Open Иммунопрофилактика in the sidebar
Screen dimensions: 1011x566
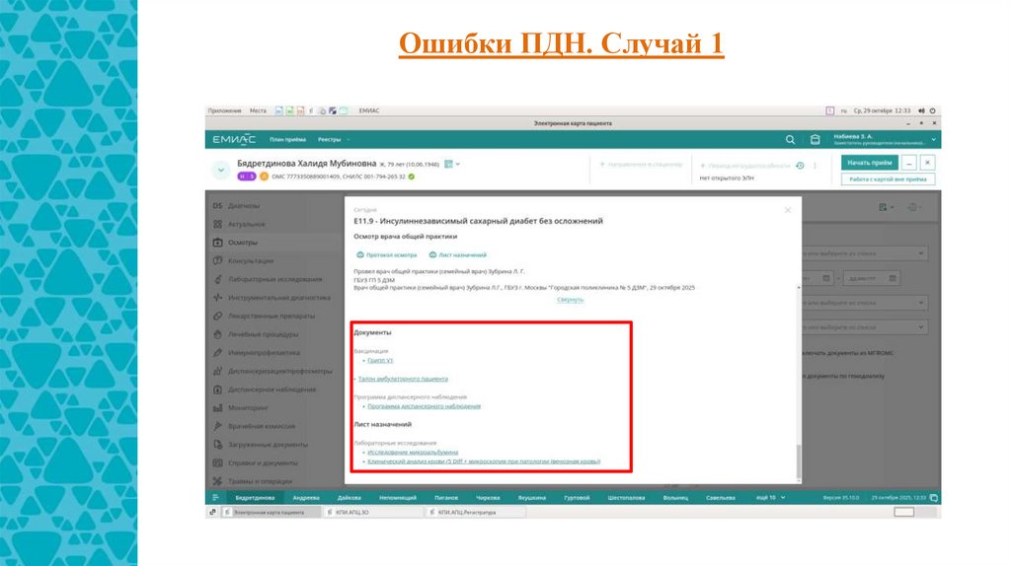coord(263,353)
